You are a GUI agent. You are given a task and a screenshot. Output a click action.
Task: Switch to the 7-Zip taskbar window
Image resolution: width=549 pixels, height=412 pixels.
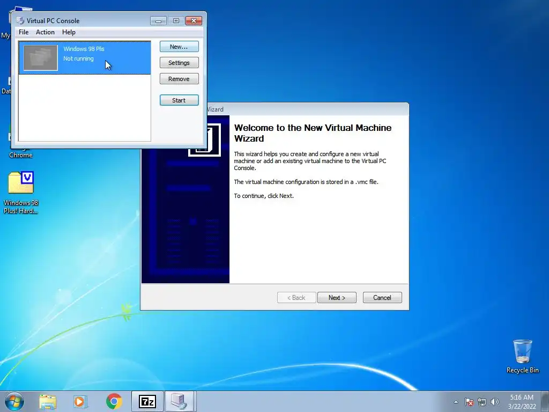147,401
